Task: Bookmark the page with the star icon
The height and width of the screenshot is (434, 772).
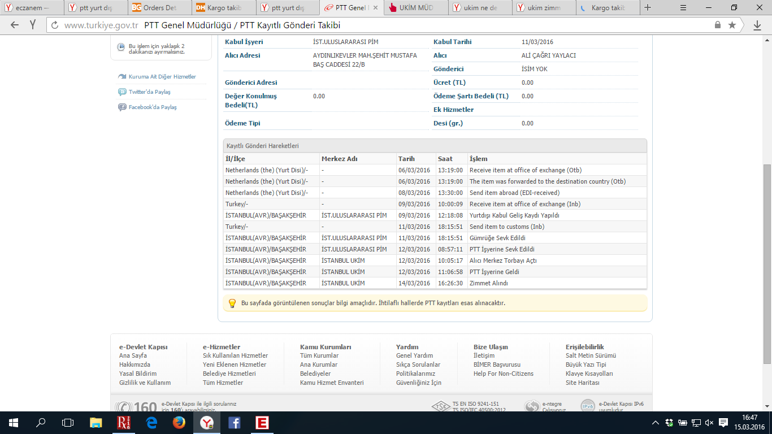Action: (x=732, y=25)
